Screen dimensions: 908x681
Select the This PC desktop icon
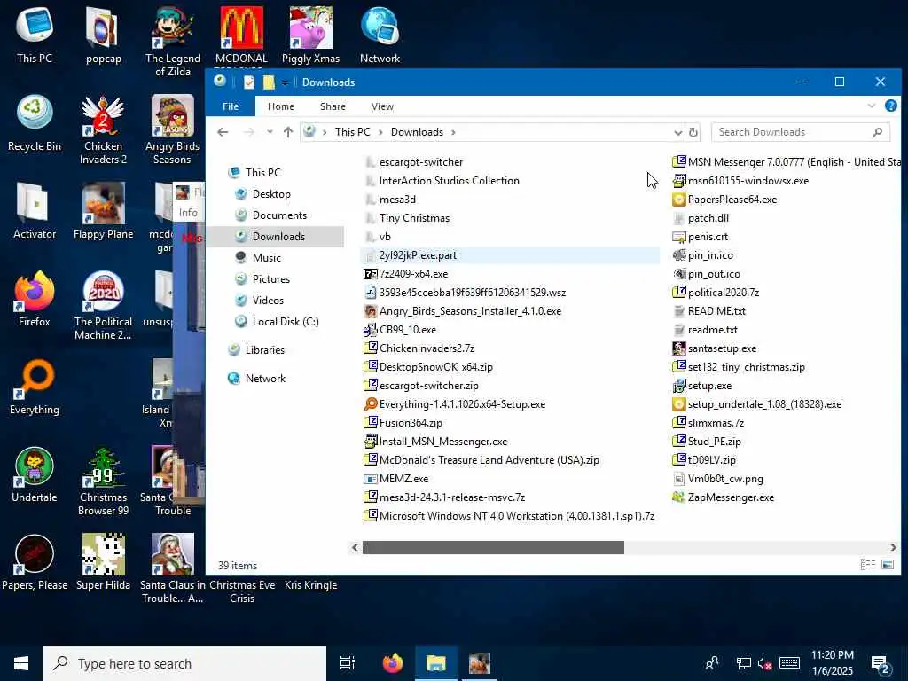coord(35,35)
